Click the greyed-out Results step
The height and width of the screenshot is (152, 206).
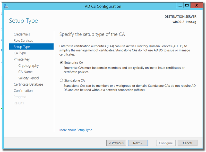point(19,103)
